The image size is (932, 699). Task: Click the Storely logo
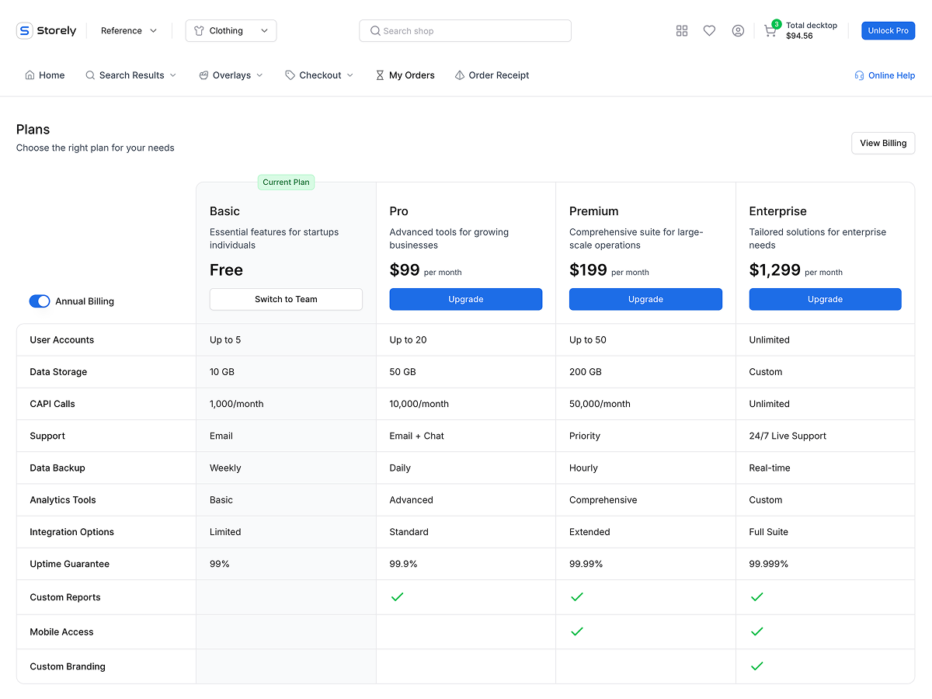click(46, 30)
